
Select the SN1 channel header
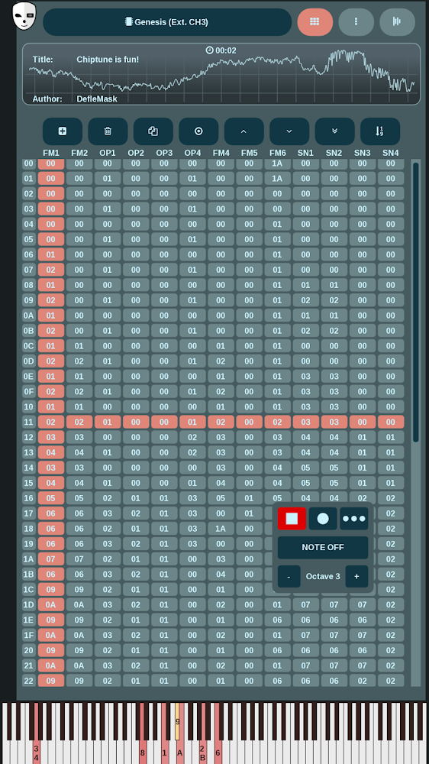click(x=306, y=153)
